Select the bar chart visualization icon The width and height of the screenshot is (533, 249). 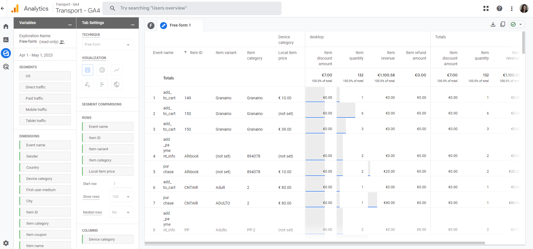click(102, 84)
